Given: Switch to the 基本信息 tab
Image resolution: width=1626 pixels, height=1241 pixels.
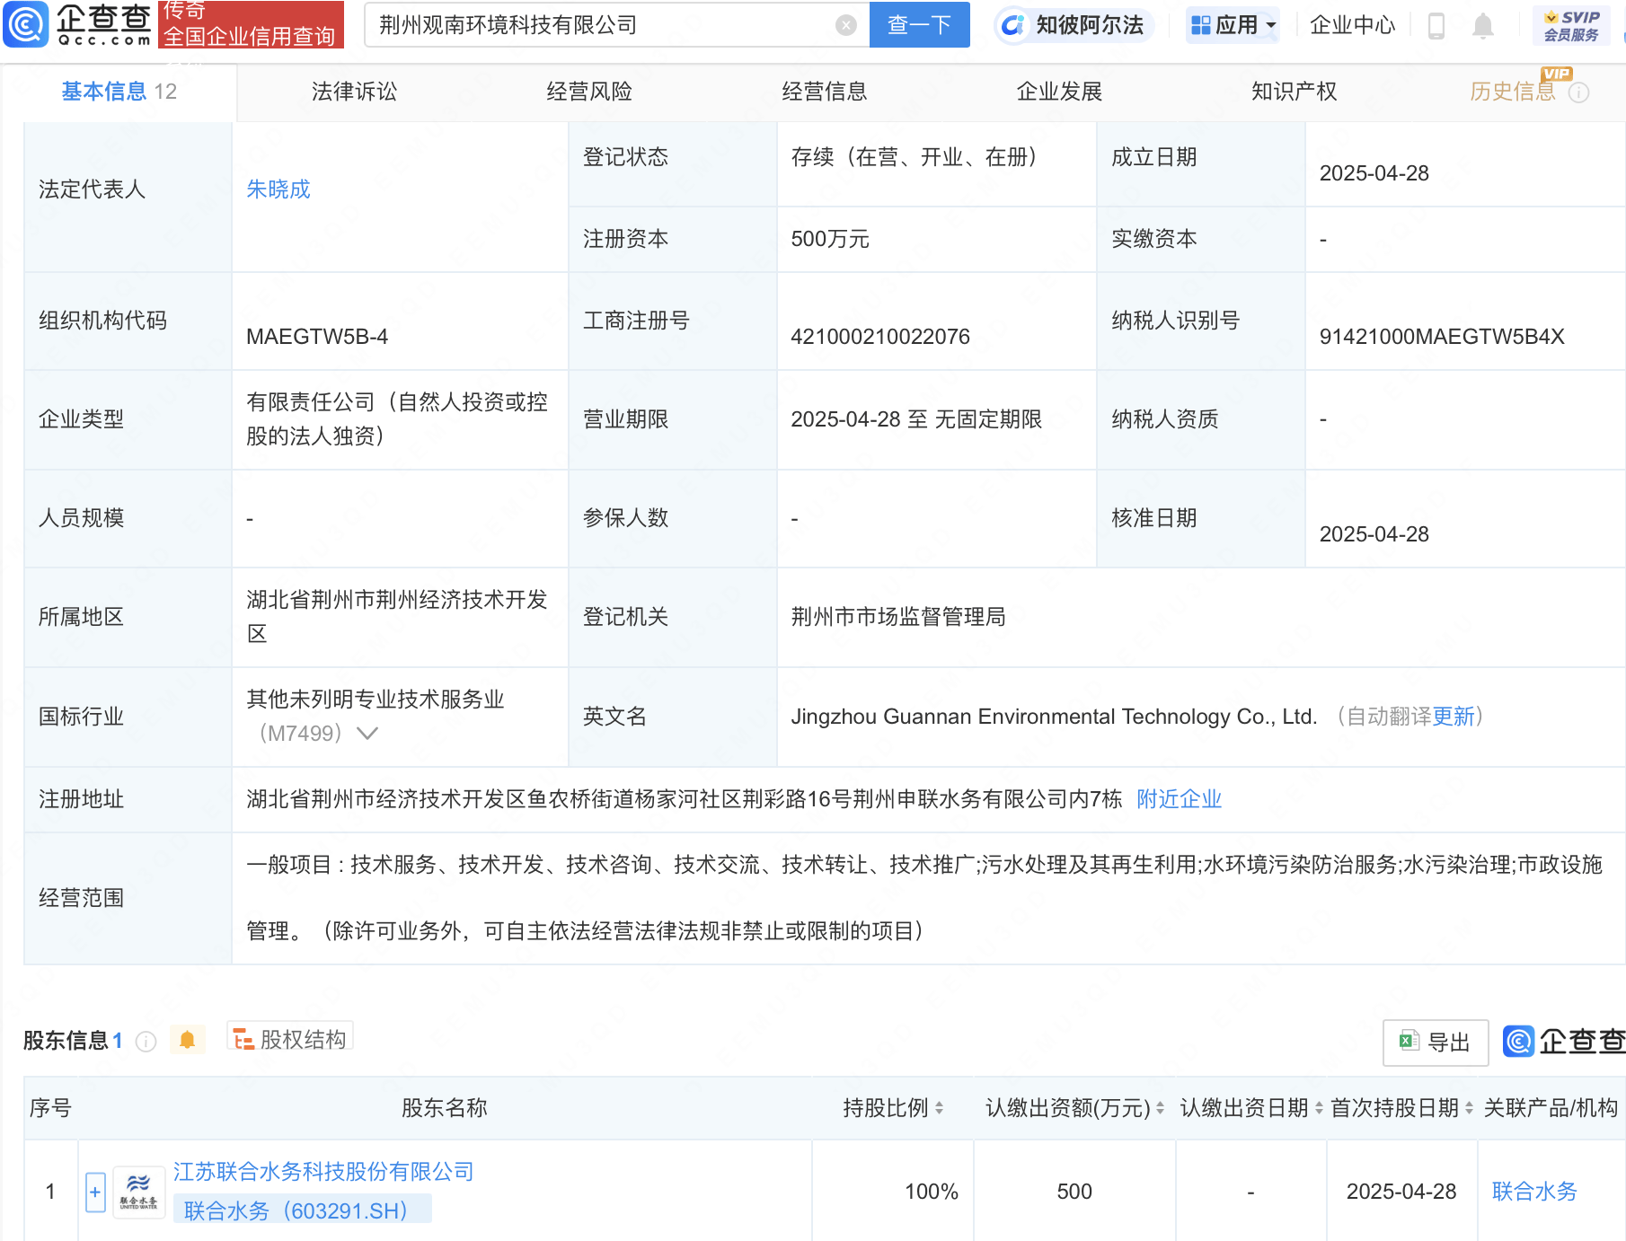Looking at the screenshot, I should (119, 92).
